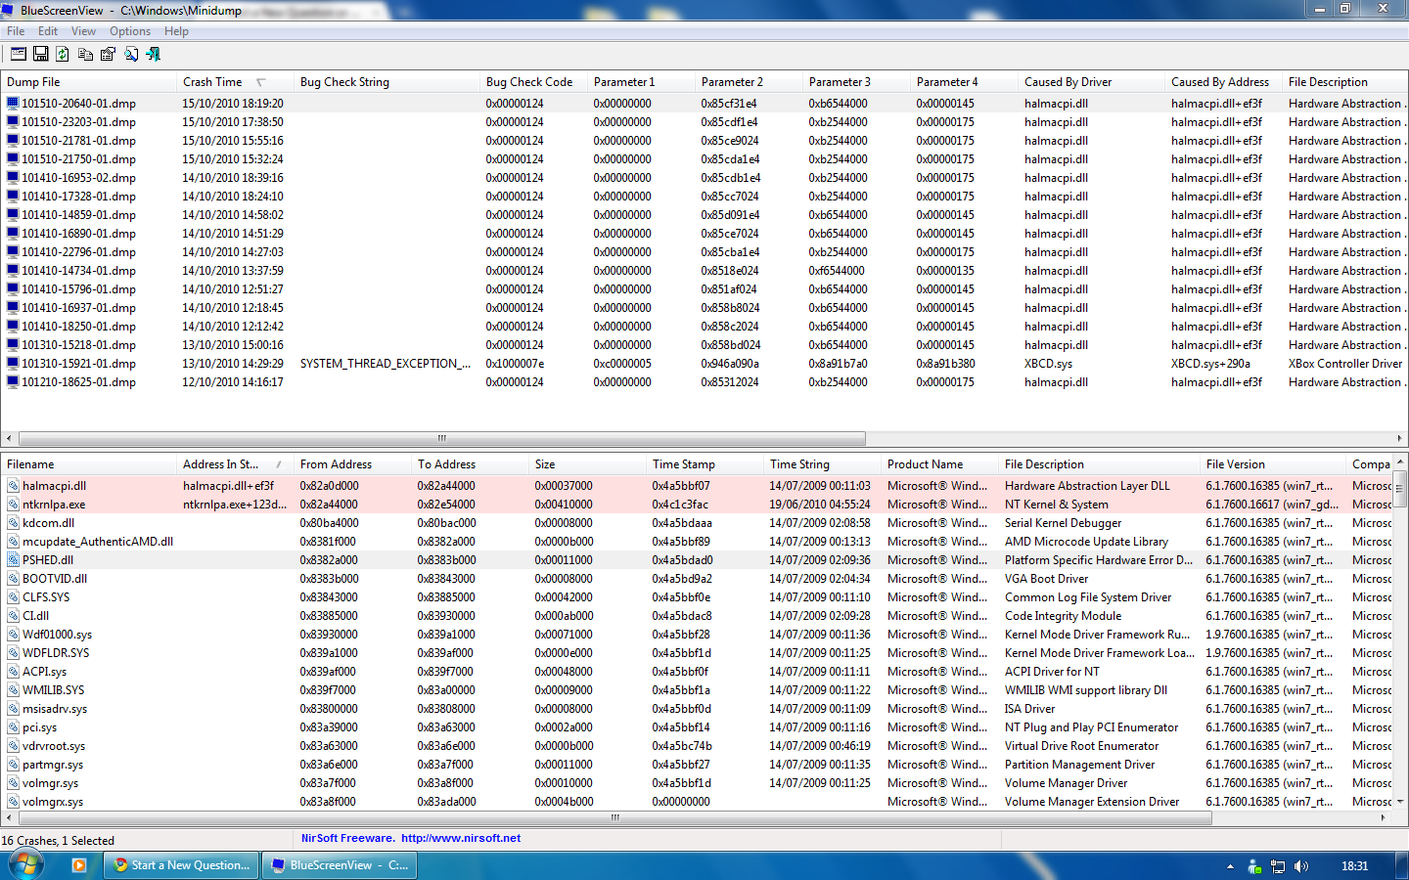
Task: Click the Find magnifier toolbar icon
Action: coord(130,54)
